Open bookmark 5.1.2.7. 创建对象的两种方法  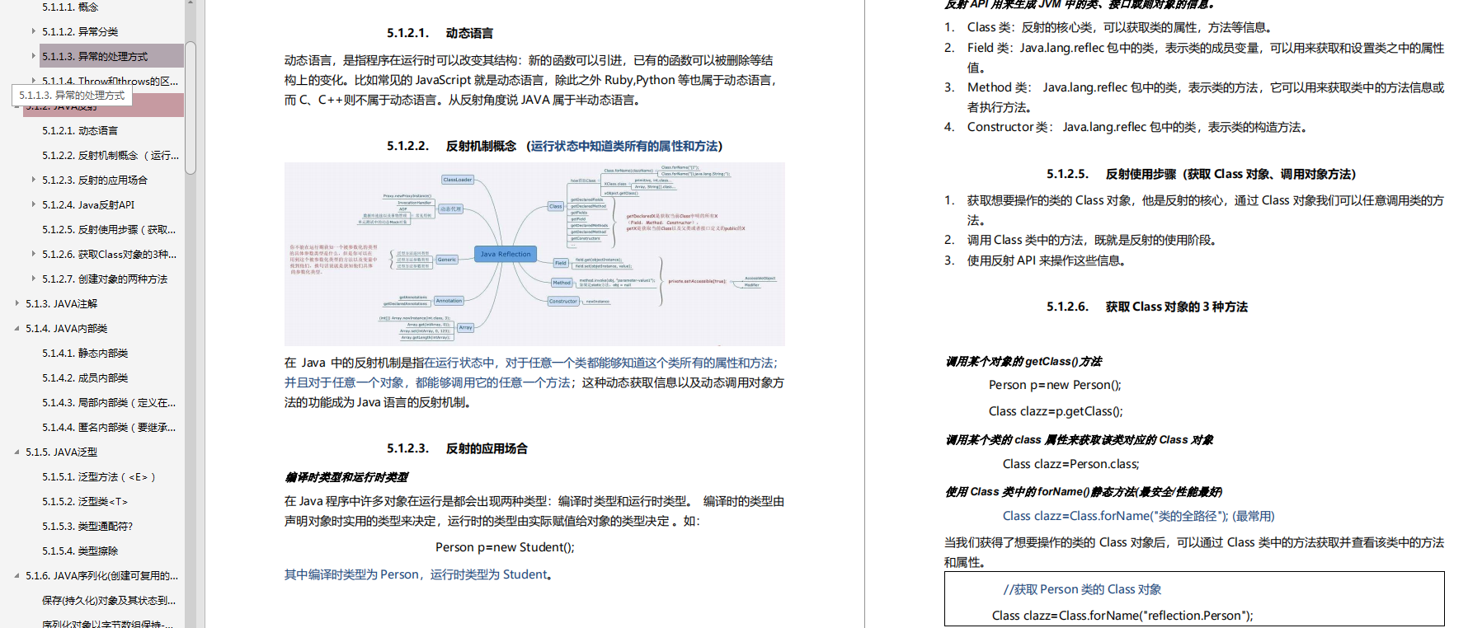click(105, 279)
